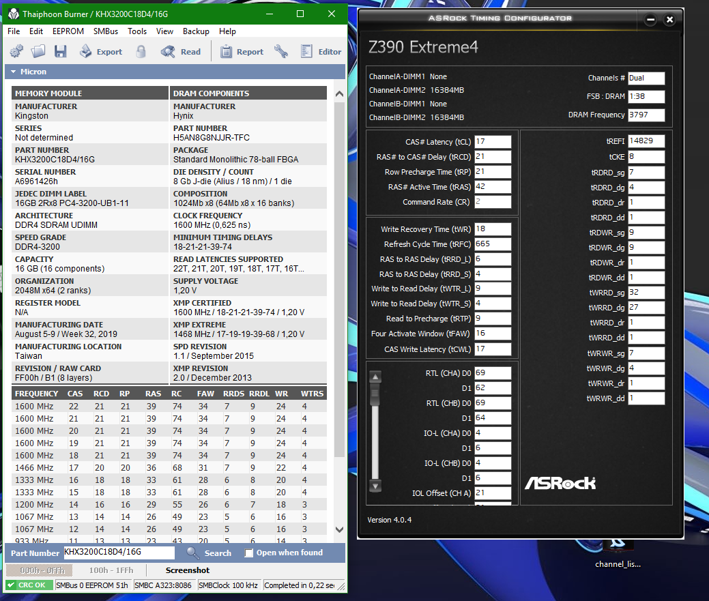The height and width of the screenshot is (601, 709).
Task: Click the Refresh Cycle Time (tRFC) field
Action: [x=493, y=244]
